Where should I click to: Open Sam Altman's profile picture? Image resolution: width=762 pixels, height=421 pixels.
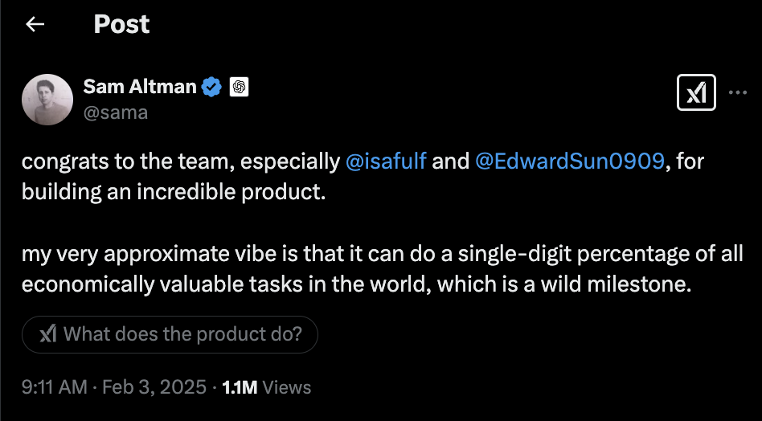pos(47,100)
